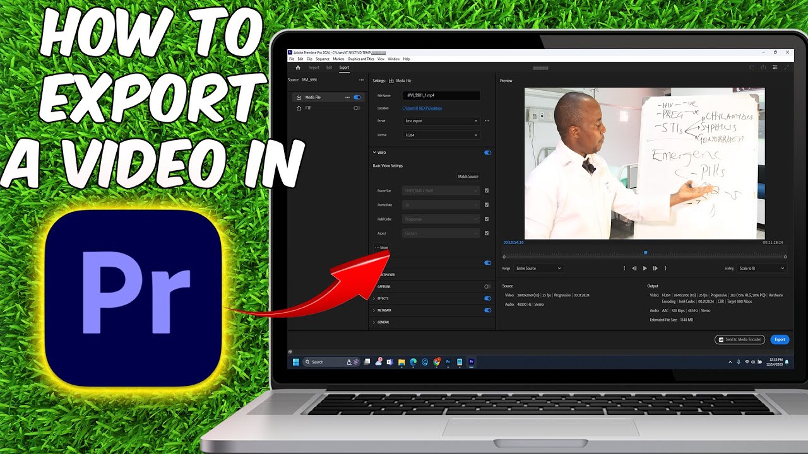
Task: Open the Frame Size dropdown
Action: 441,190
